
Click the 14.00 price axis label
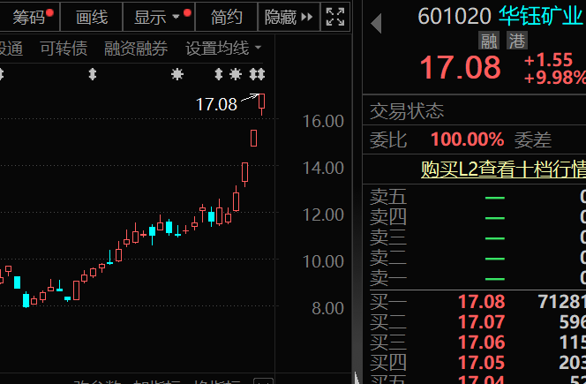(x=323, y=168)
